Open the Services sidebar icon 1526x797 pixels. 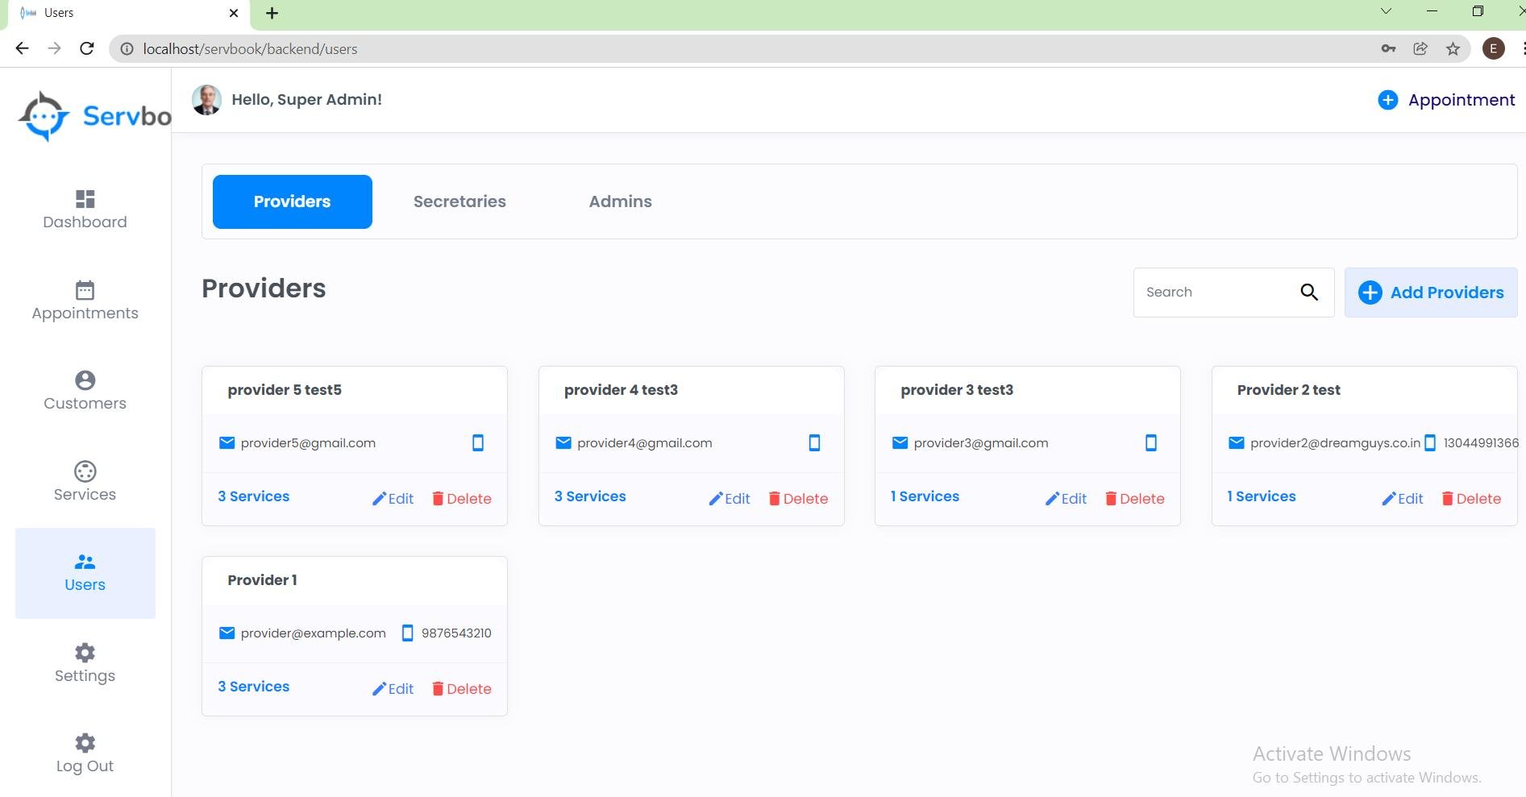[85, 471]
